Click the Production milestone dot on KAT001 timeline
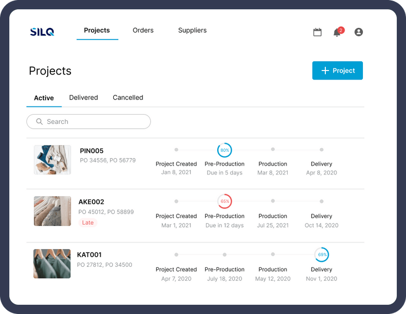 click(273, 255)
